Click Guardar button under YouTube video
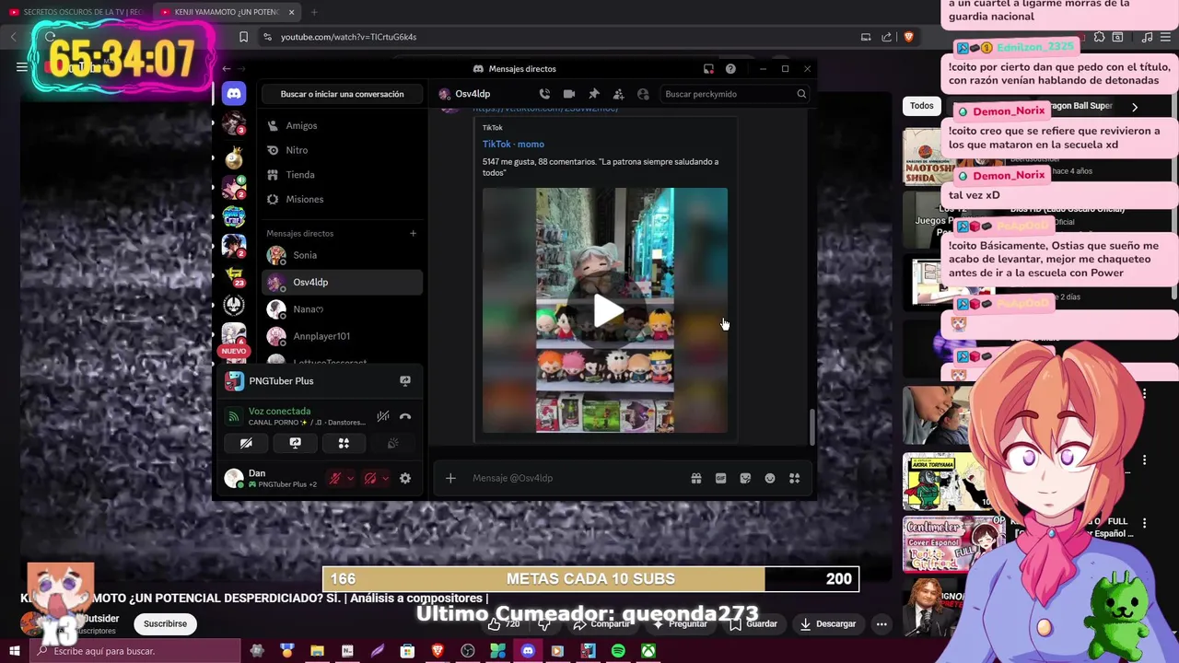The image size is (1179, 663). coord(753,624)
